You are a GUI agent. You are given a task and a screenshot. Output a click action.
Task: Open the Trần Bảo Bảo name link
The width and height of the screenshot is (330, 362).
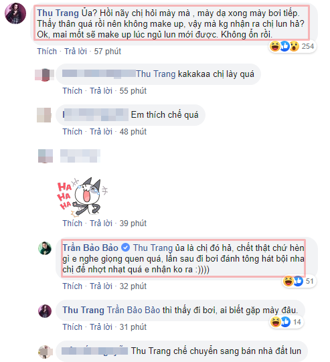90,248
